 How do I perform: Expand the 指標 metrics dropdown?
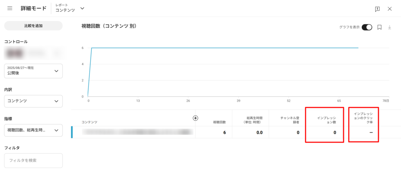pyautogui.click(x=33, y=130)
